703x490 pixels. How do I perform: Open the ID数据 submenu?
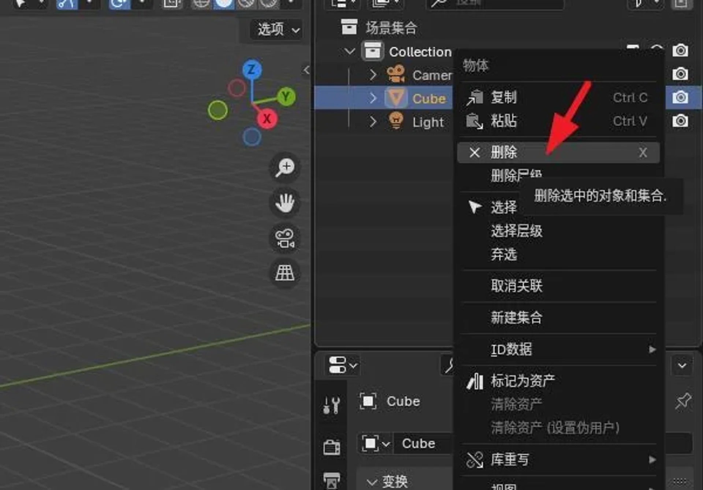[511, 350]
